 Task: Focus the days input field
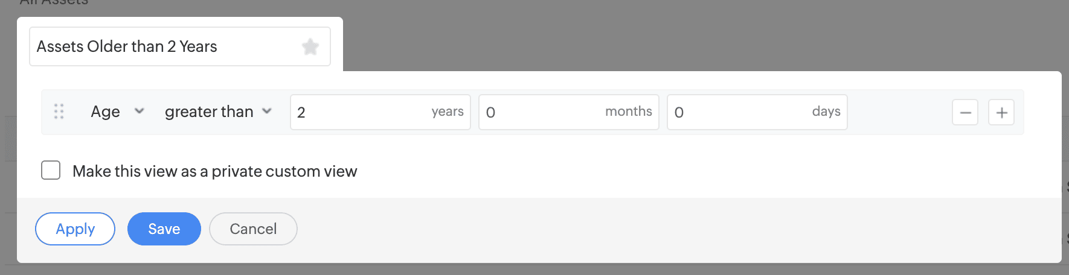coord(737,112)
